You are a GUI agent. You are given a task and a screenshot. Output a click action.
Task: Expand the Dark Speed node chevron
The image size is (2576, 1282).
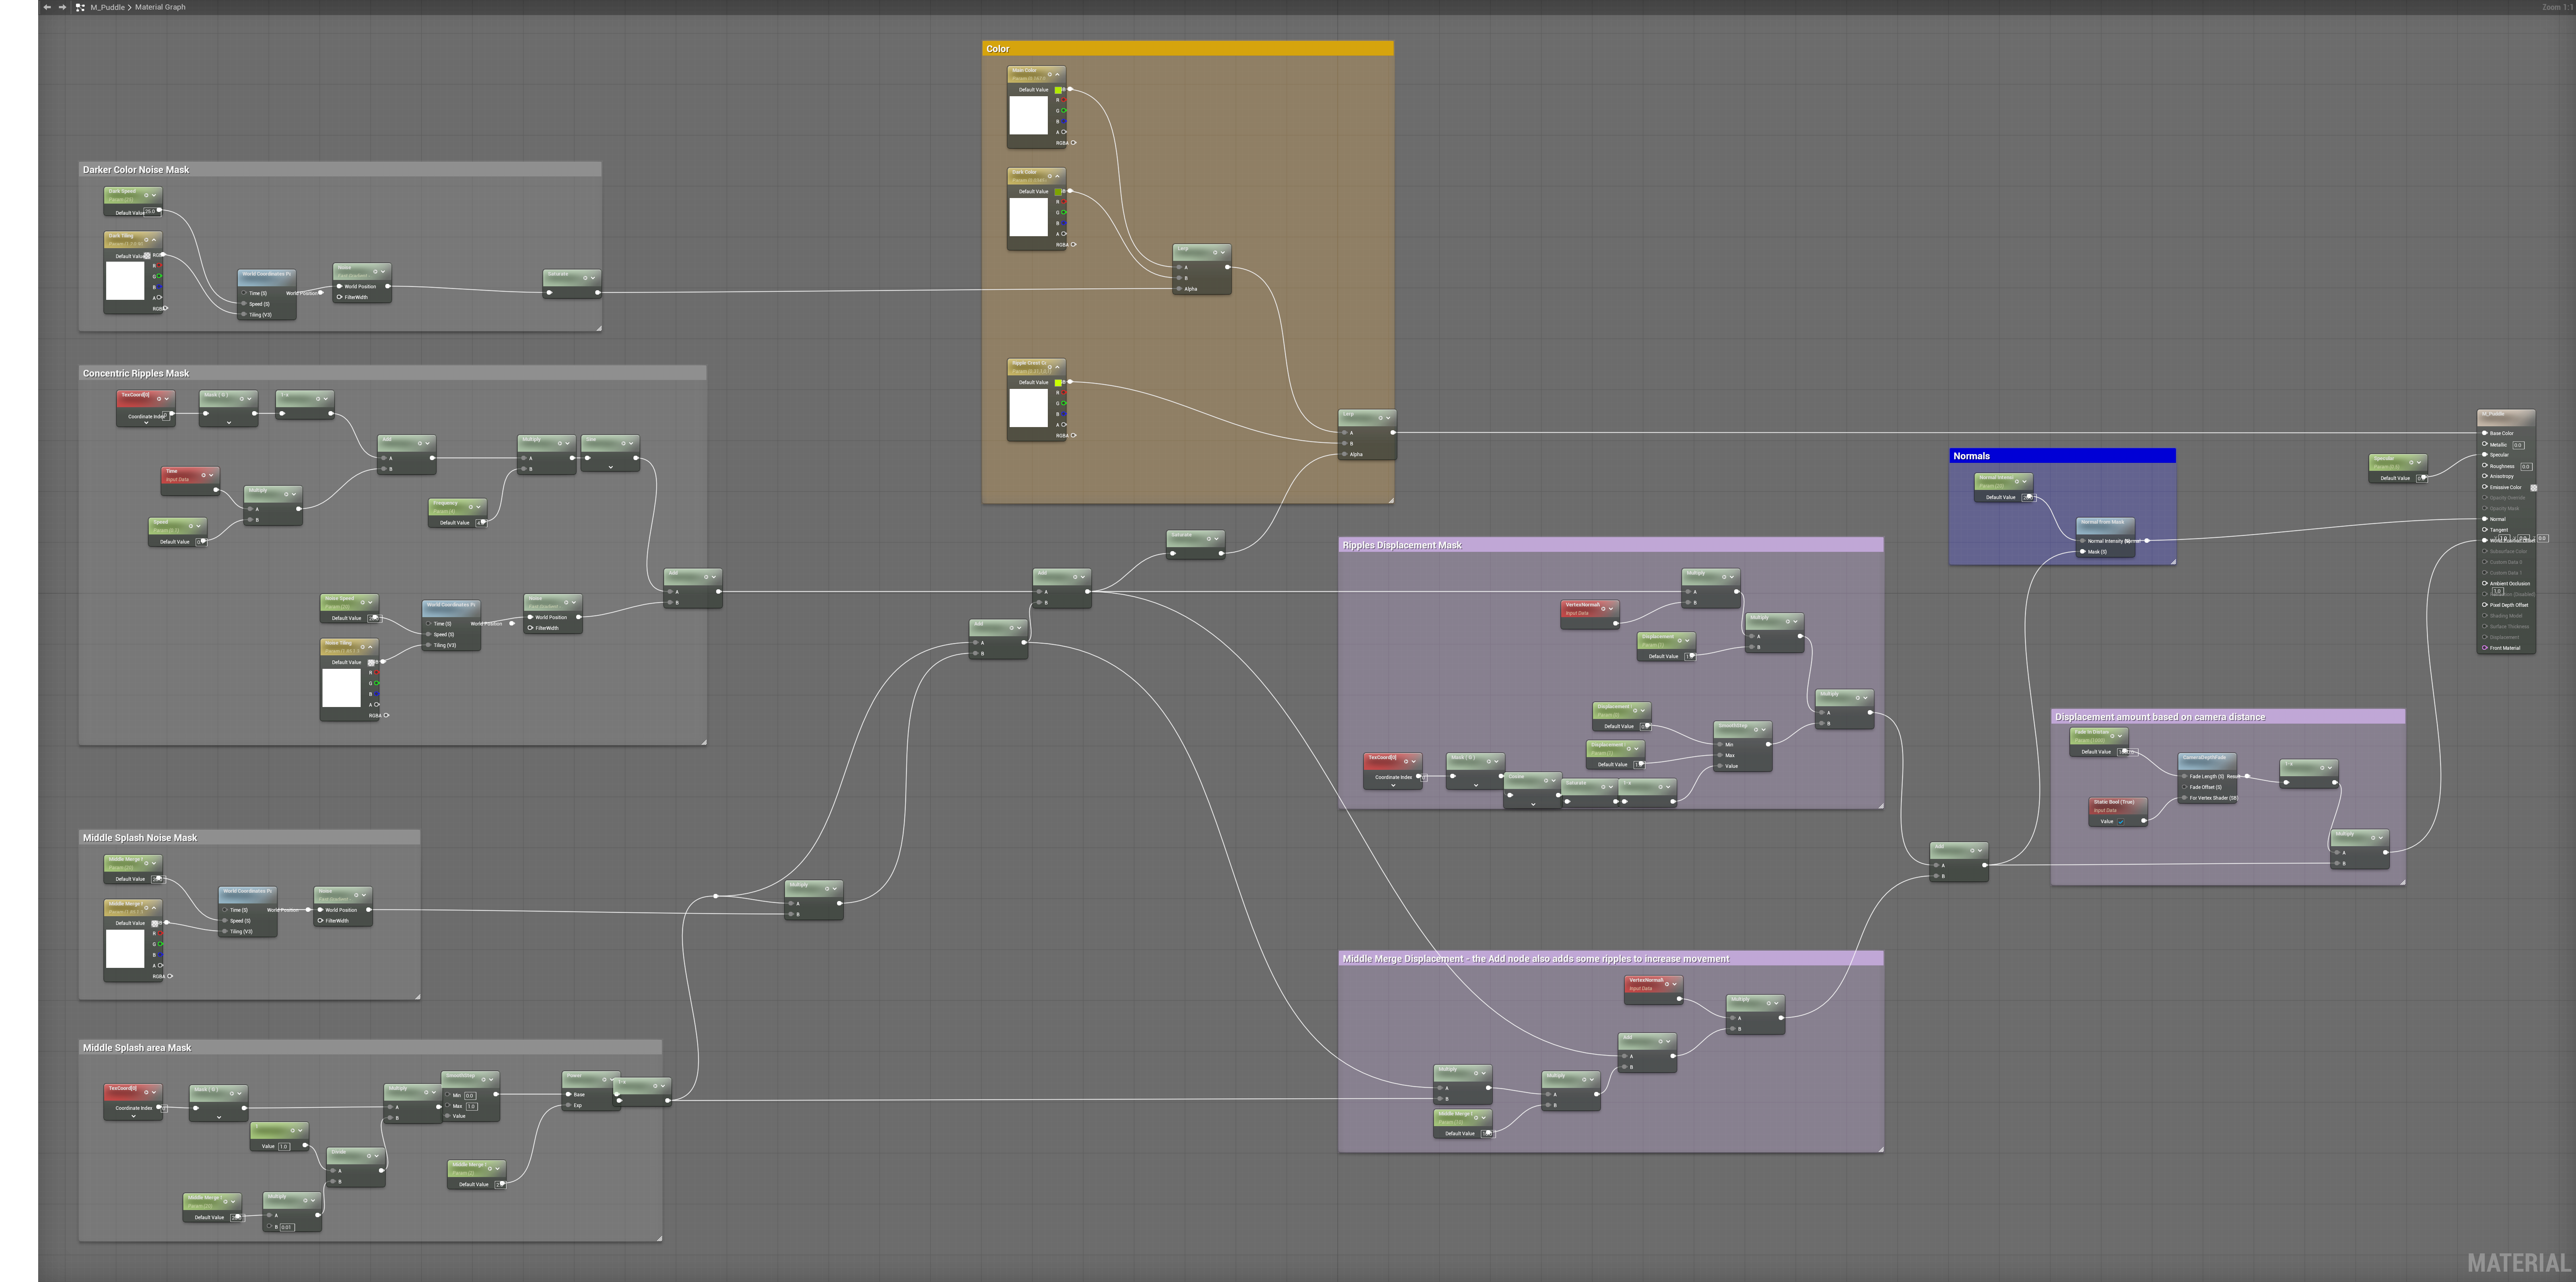[153, 195]
